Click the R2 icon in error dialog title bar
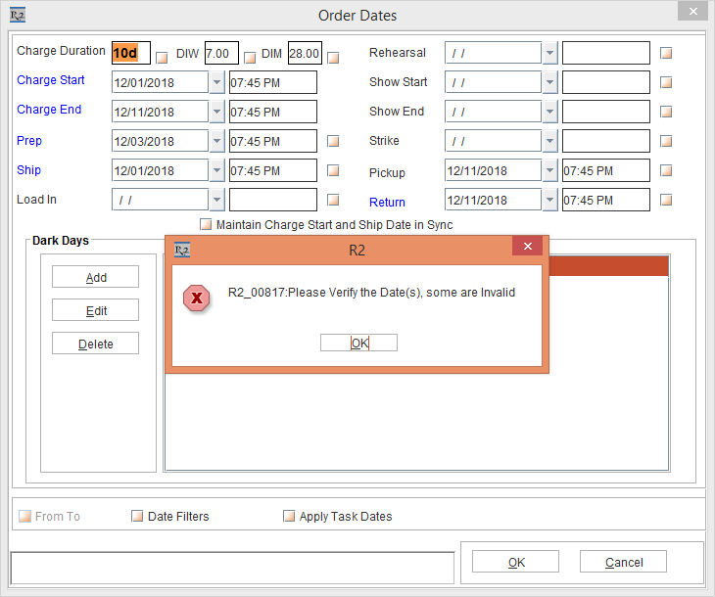The image size is (715, 597). (x=181, y=250)
